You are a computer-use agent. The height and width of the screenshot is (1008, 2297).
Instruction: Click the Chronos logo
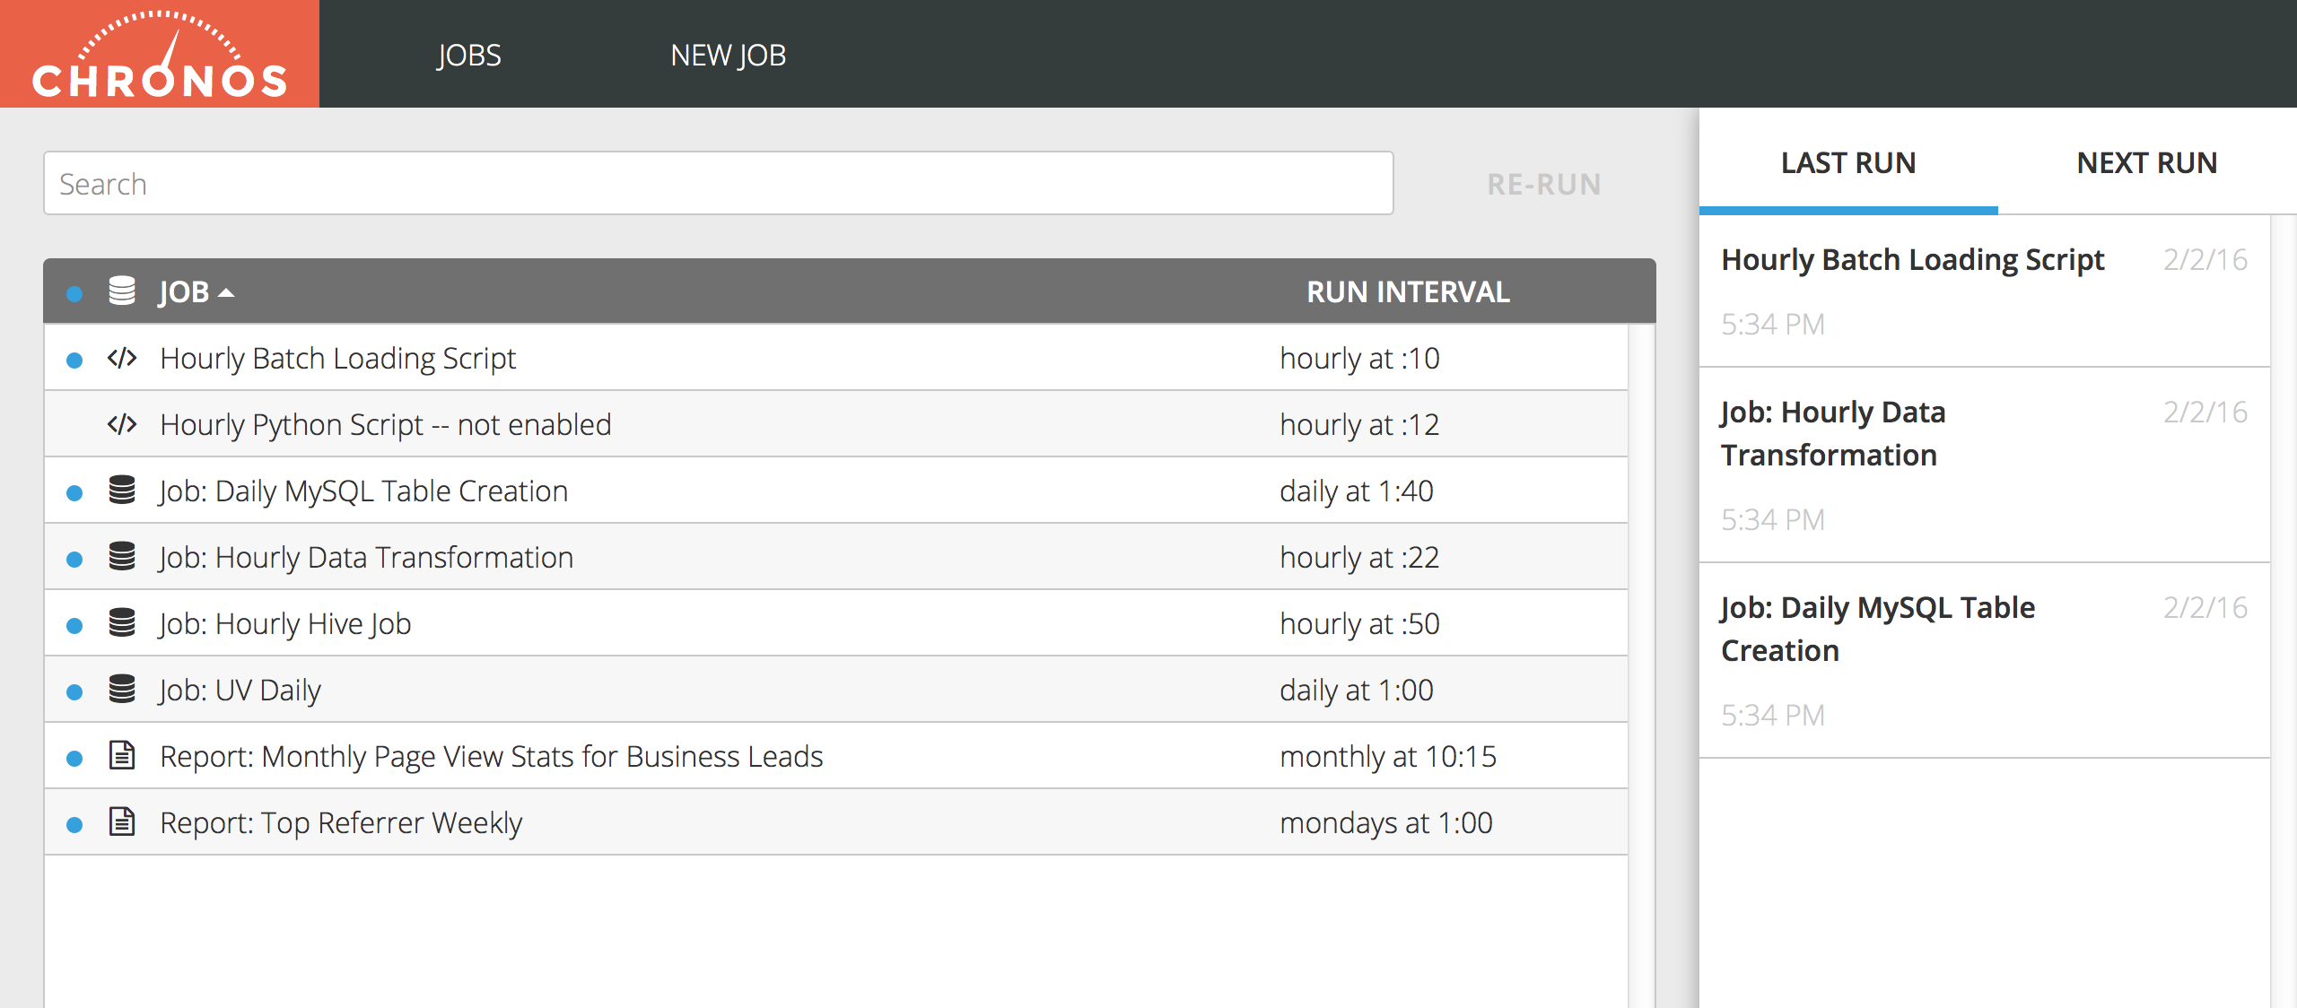pyautogui.click(x=160, y=54)
